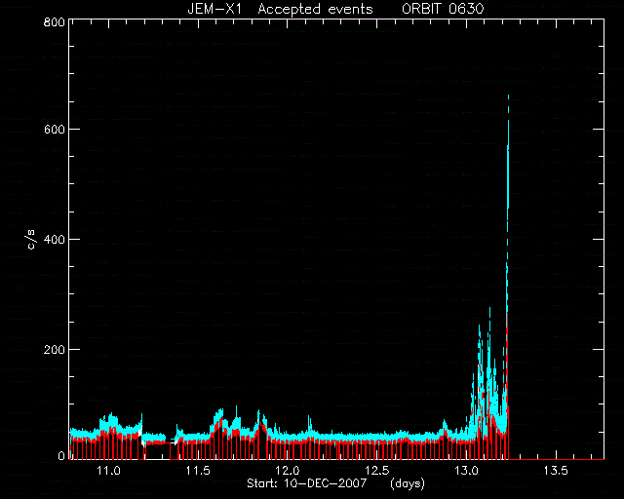Click the 11.0 x-axis tick label
Image resolution: width=624 pixels, height=499 pixels.
tap(108, 471)
